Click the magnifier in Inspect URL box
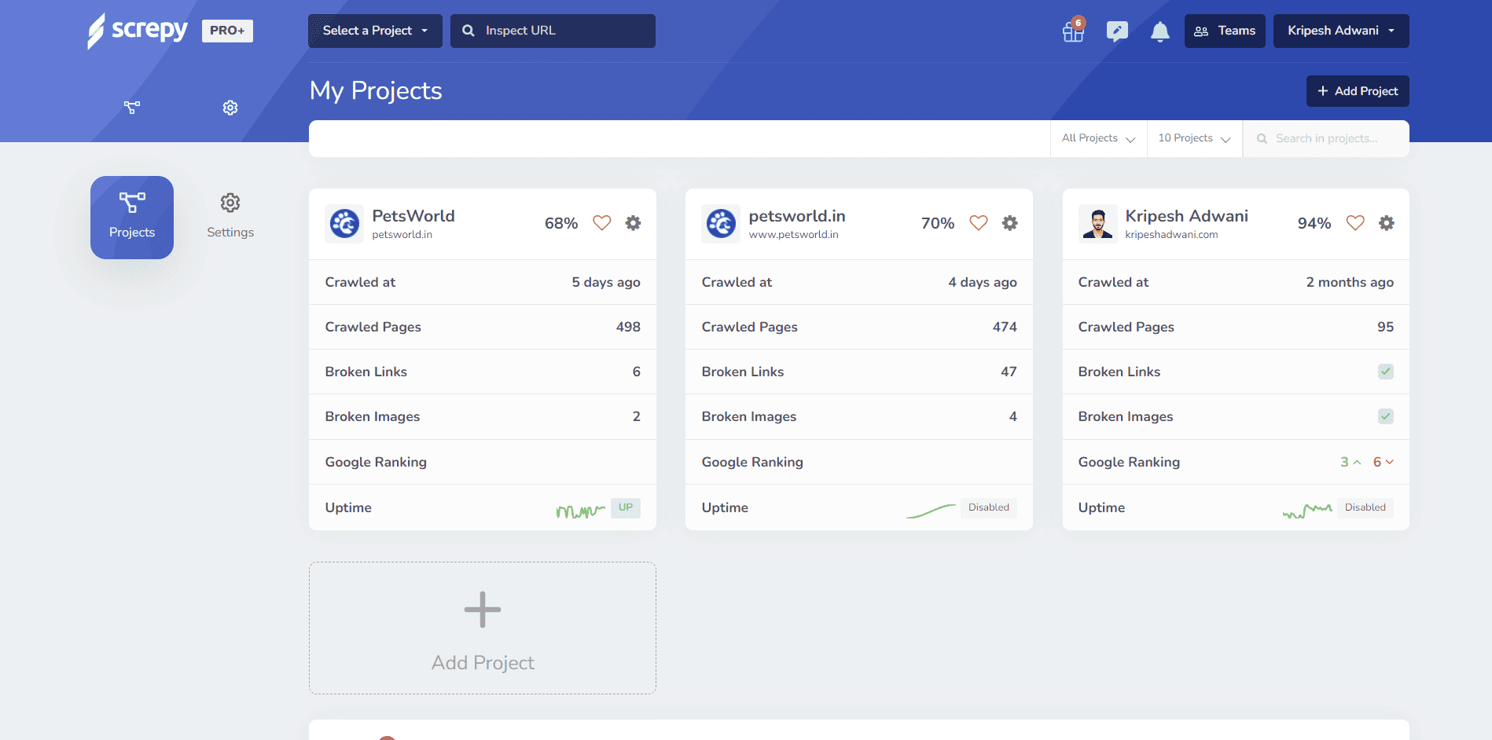 [469, 31]
